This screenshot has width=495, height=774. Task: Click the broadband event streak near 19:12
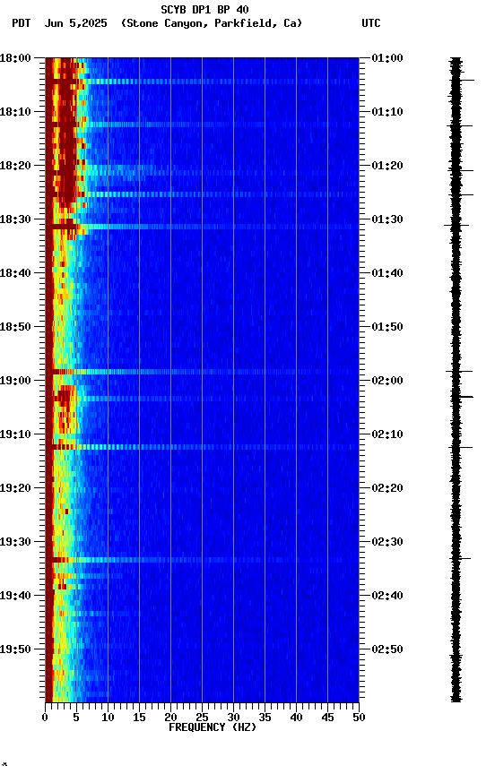click(202, 447)
